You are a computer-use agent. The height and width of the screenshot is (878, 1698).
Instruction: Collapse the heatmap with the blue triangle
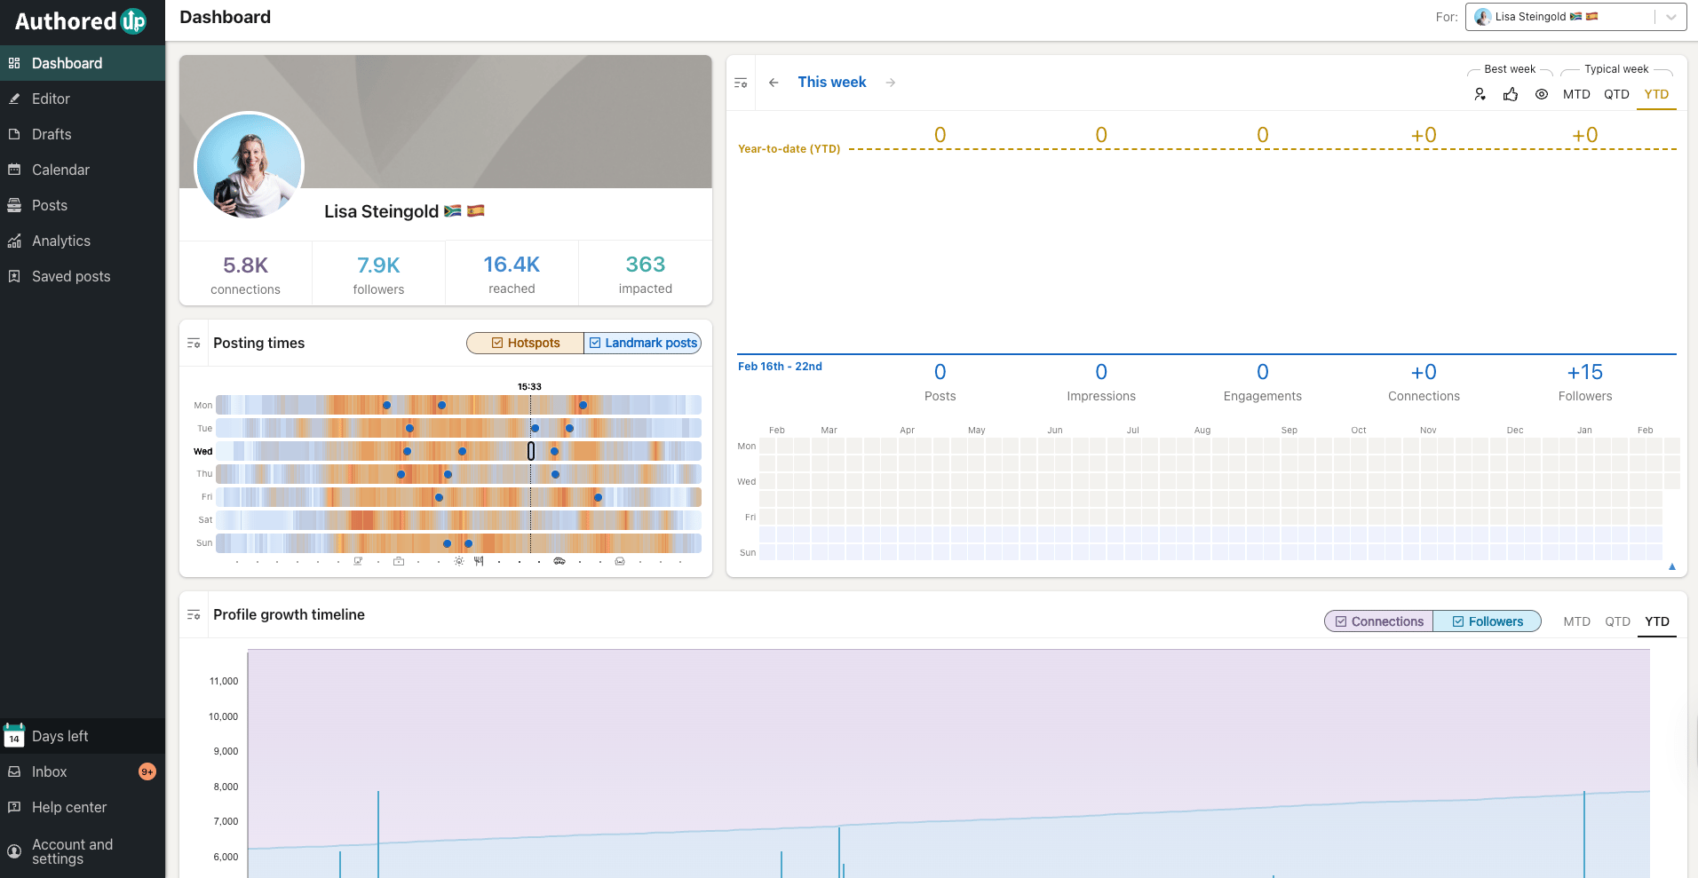coord(1672,566)
